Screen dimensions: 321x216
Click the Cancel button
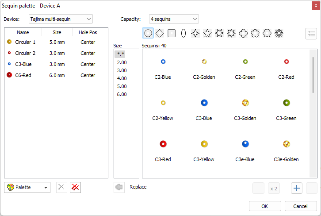[x=301, y=206]
